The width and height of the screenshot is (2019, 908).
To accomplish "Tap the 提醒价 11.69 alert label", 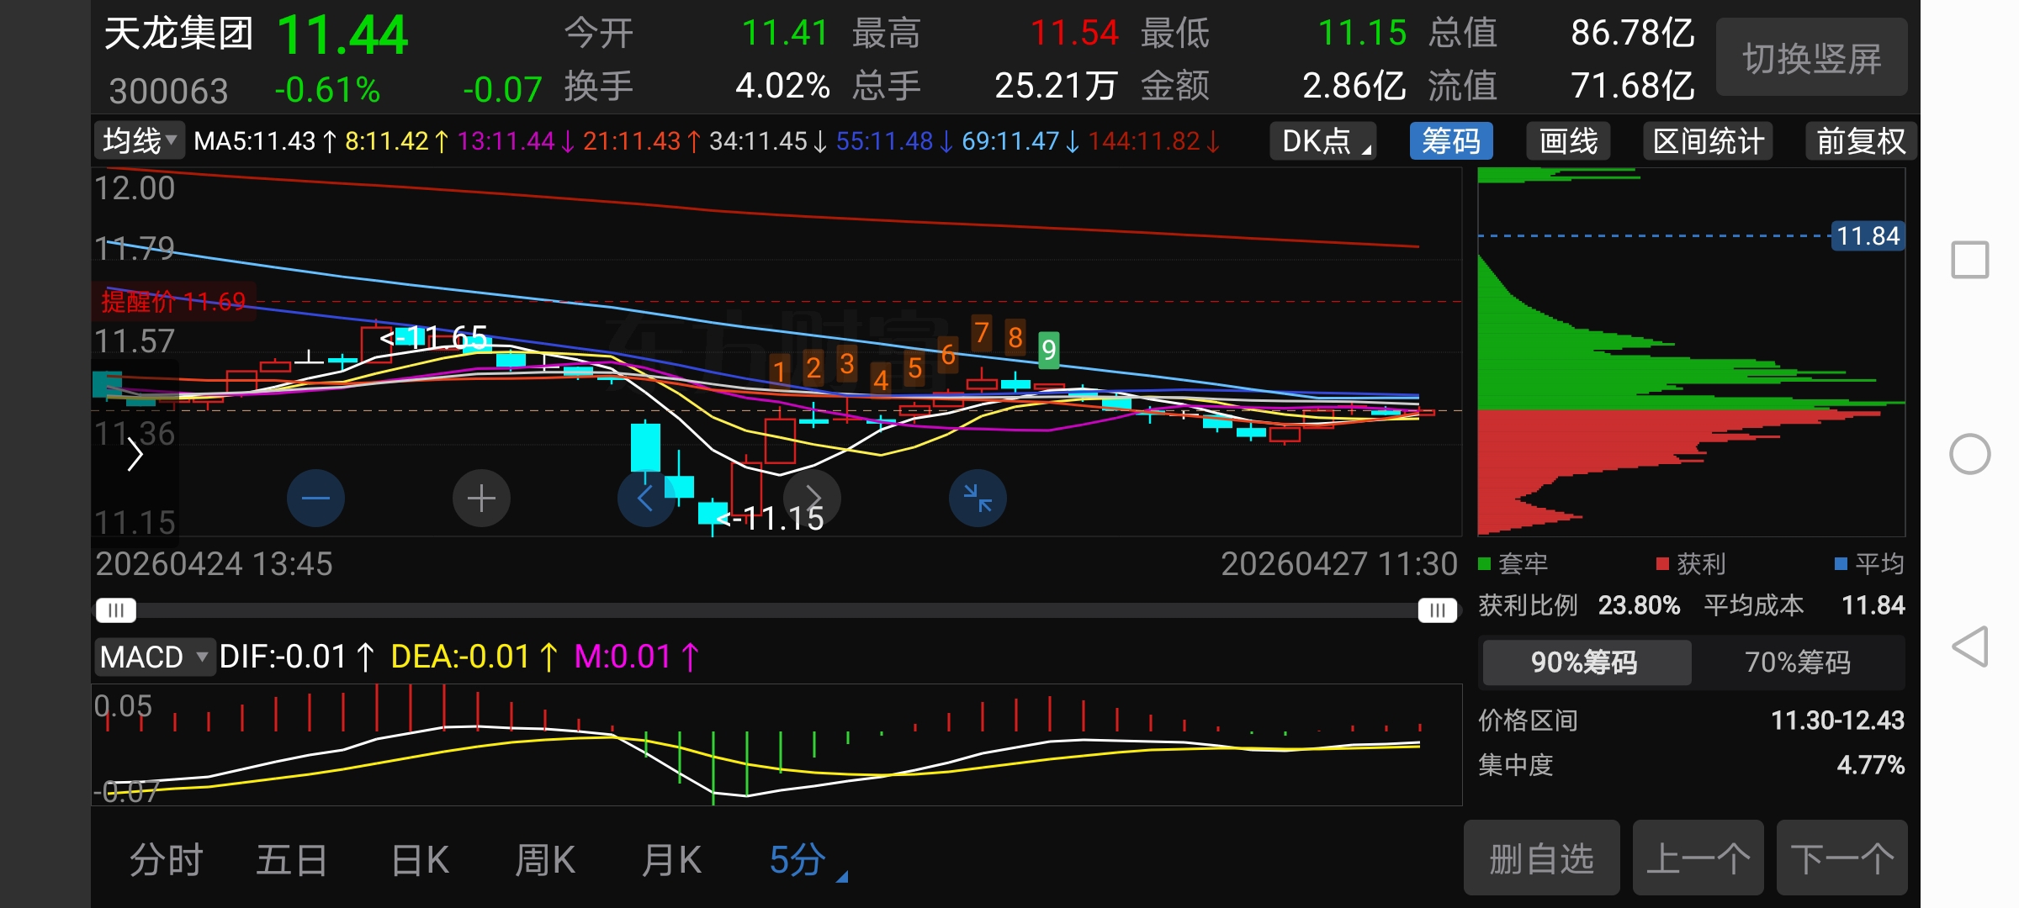I will [173, 301].
